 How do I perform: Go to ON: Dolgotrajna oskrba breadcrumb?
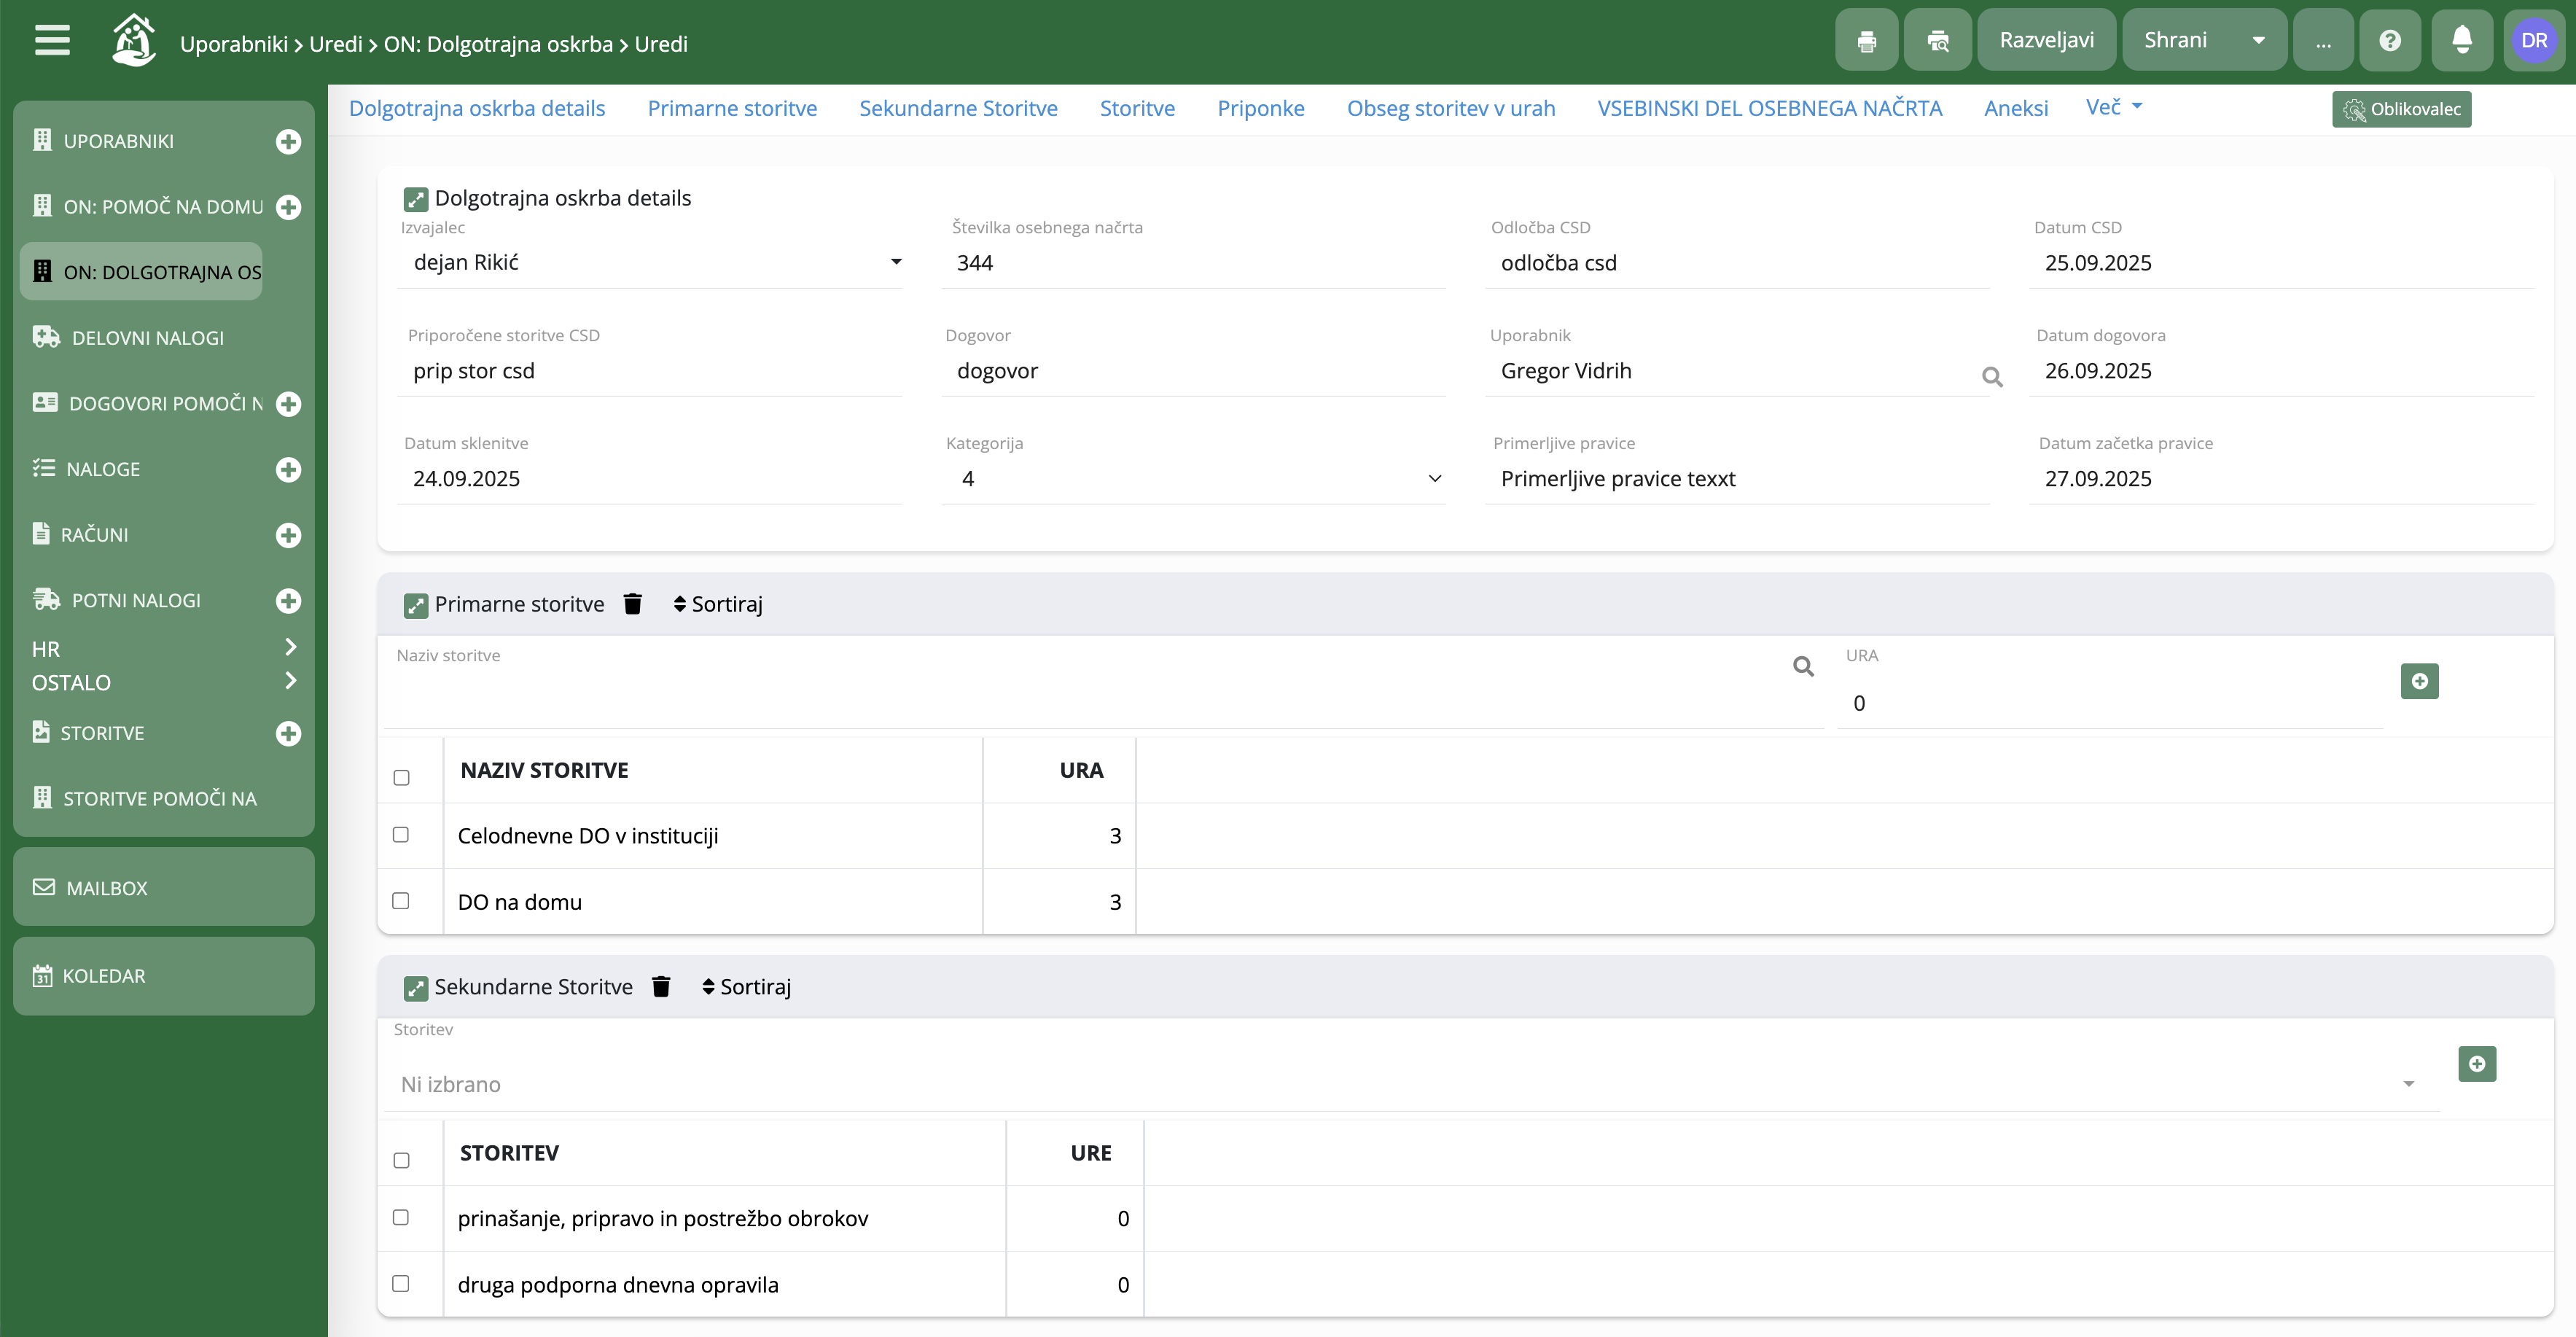pos(498,44)
